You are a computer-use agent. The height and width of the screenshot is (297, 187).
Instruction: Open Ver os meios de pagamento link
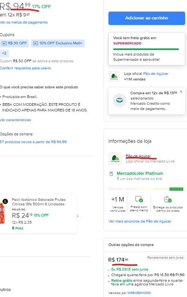tap(24, 22)
